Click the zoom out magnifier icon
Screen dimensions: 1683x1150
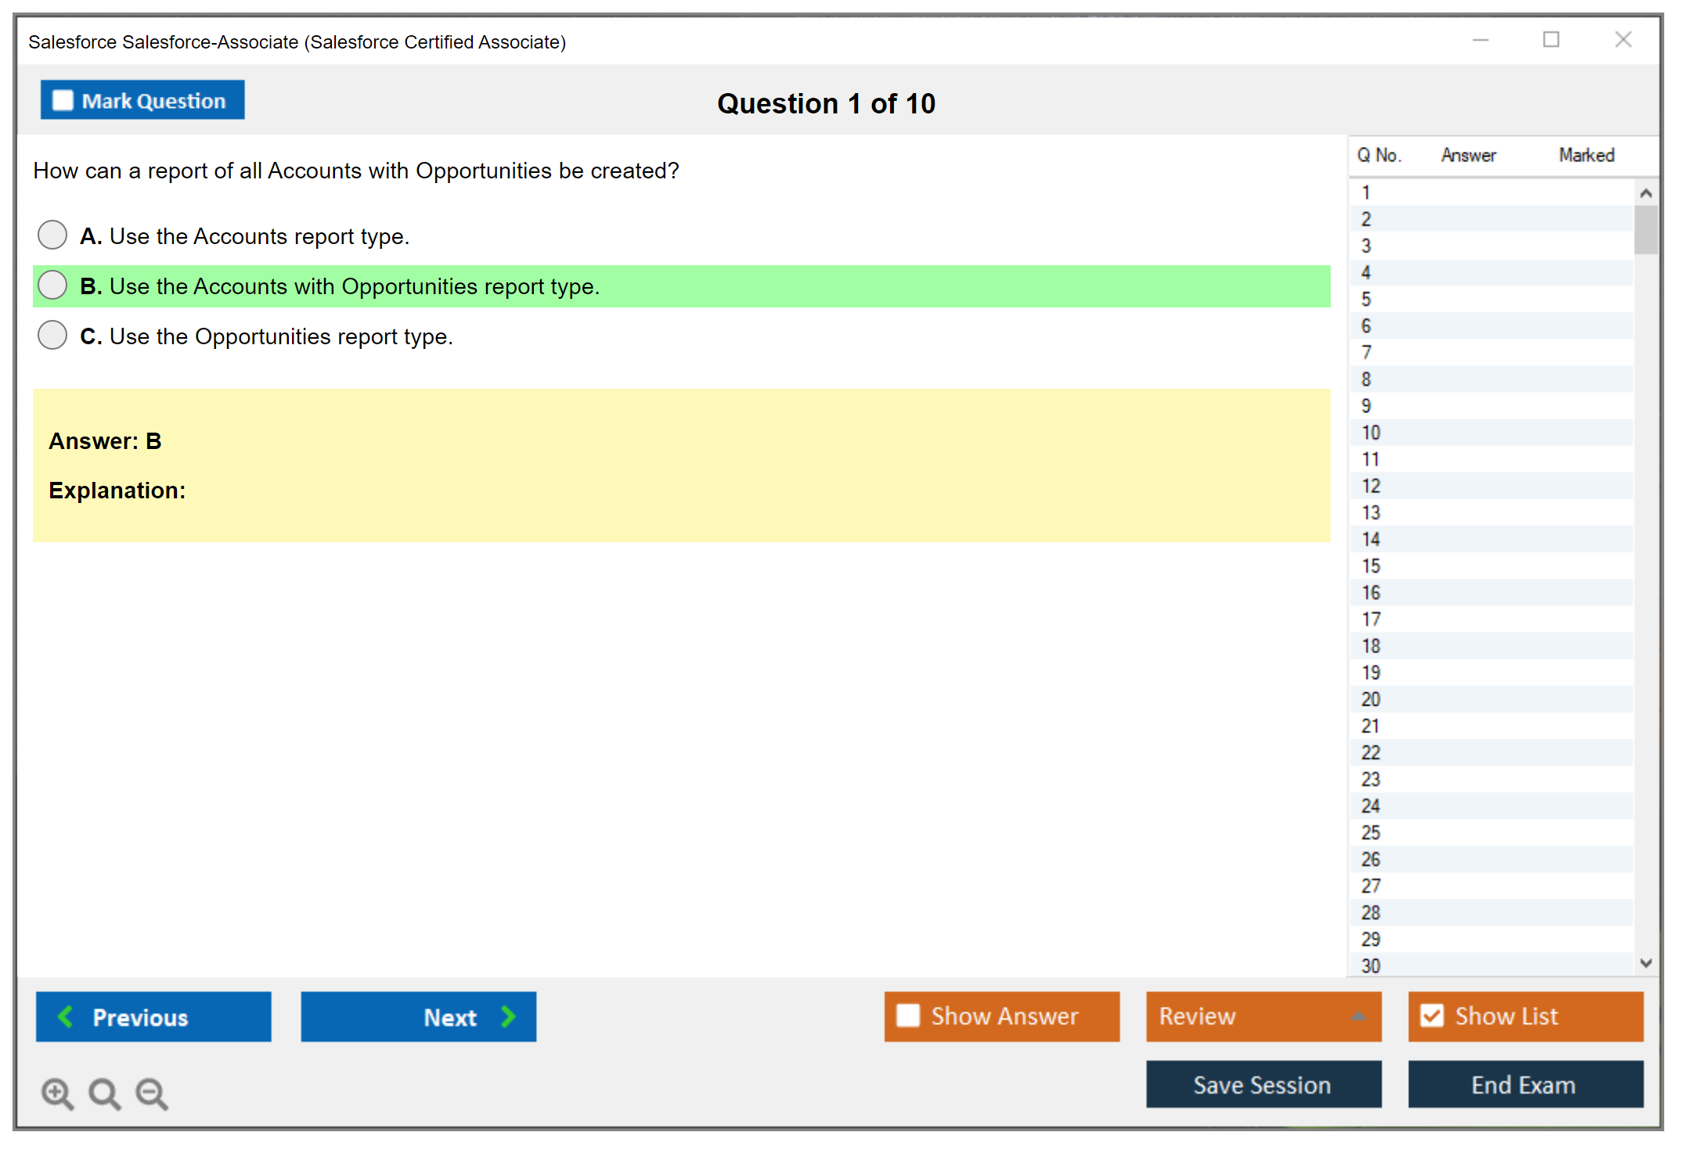point(151,1093)
